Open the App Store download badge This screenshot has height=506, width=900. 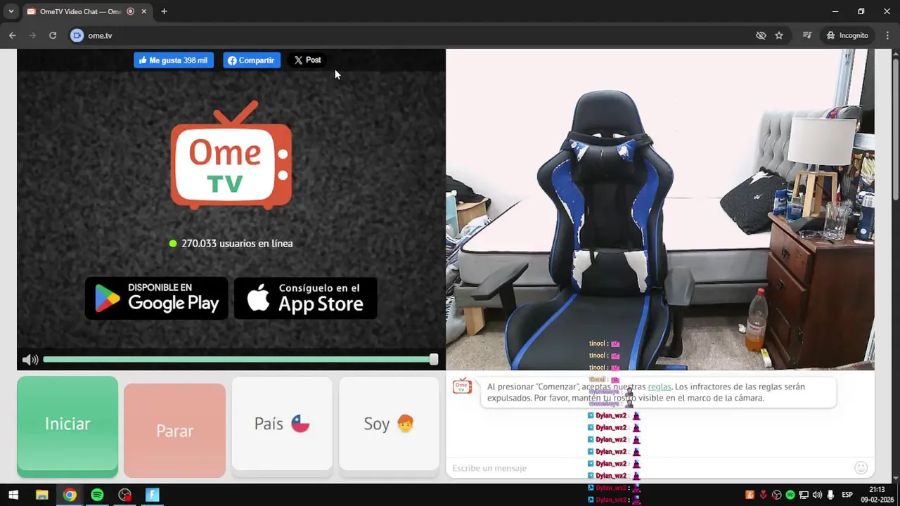point(305,298)
